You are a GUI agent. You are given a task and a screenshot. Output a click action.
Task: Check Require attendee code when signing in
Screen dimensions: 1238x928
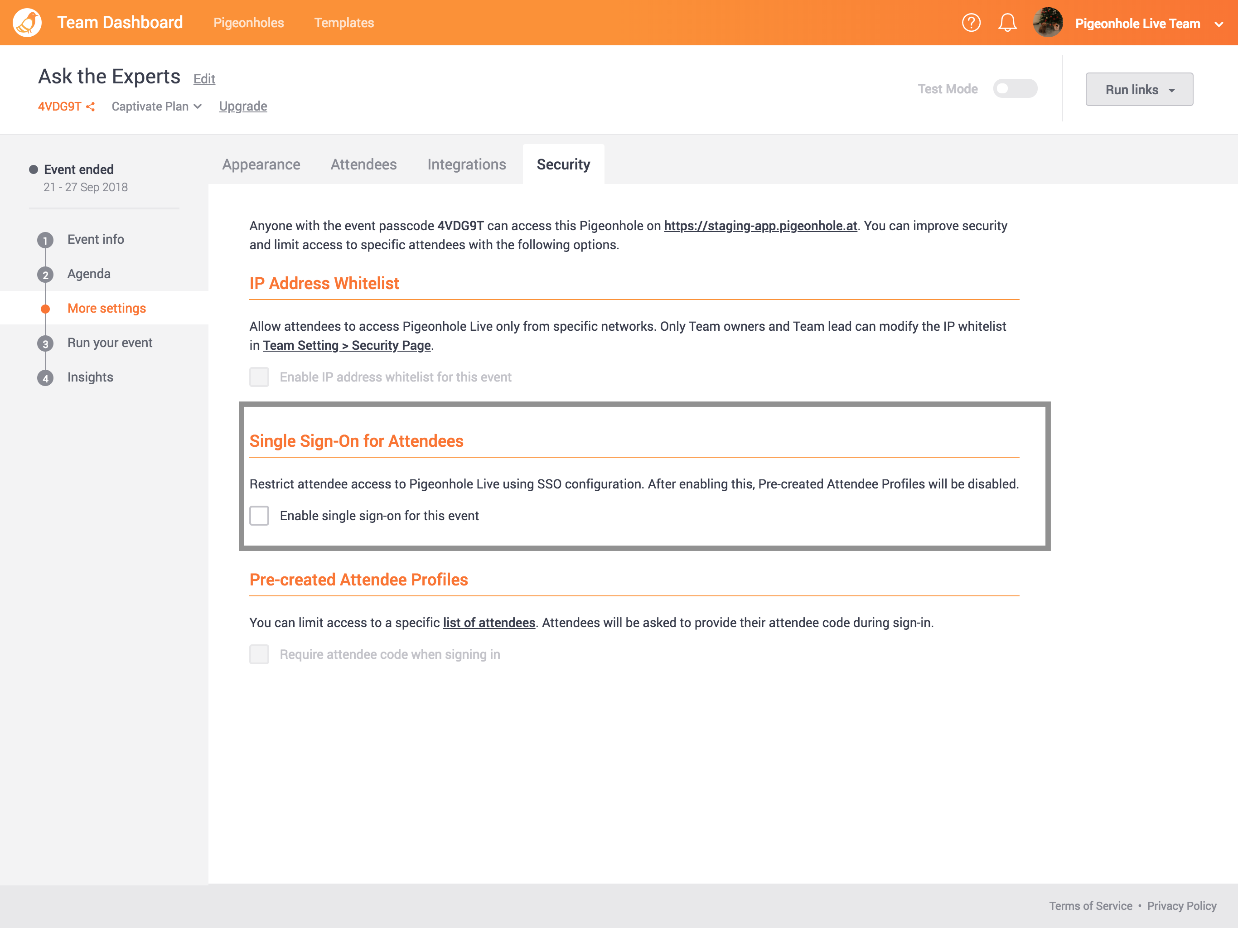(259, 654)
